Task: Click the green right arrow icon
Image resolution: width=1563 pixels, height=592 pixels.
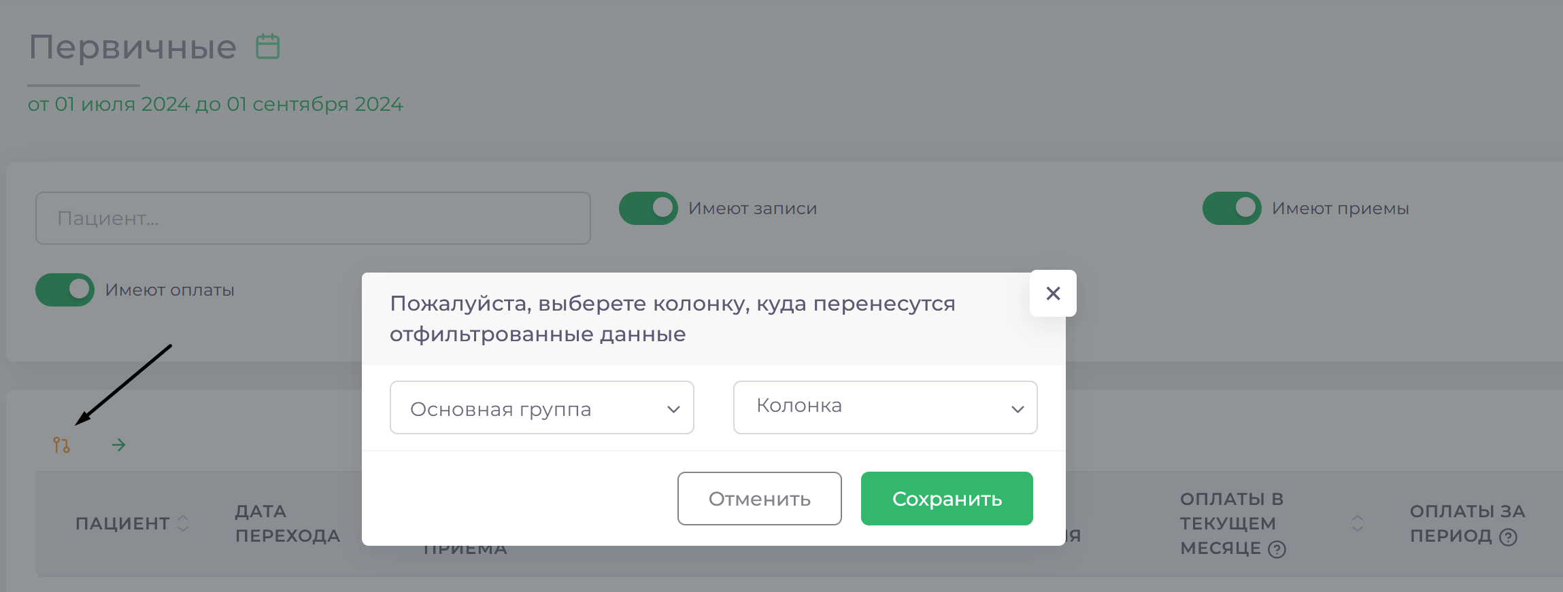Action: point(118,445)
